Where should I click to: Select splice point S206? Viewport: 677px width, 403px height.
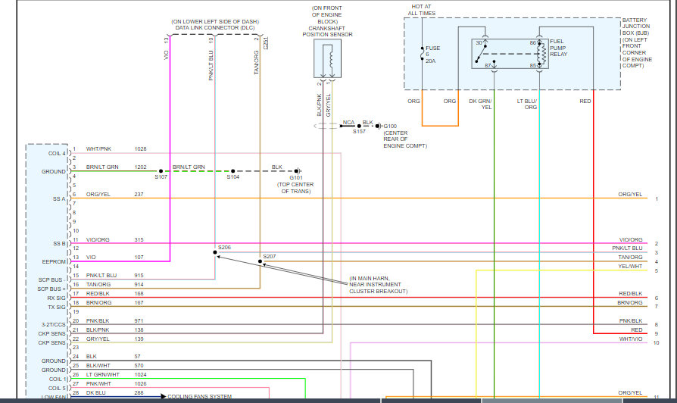click(x=215, y=252)
